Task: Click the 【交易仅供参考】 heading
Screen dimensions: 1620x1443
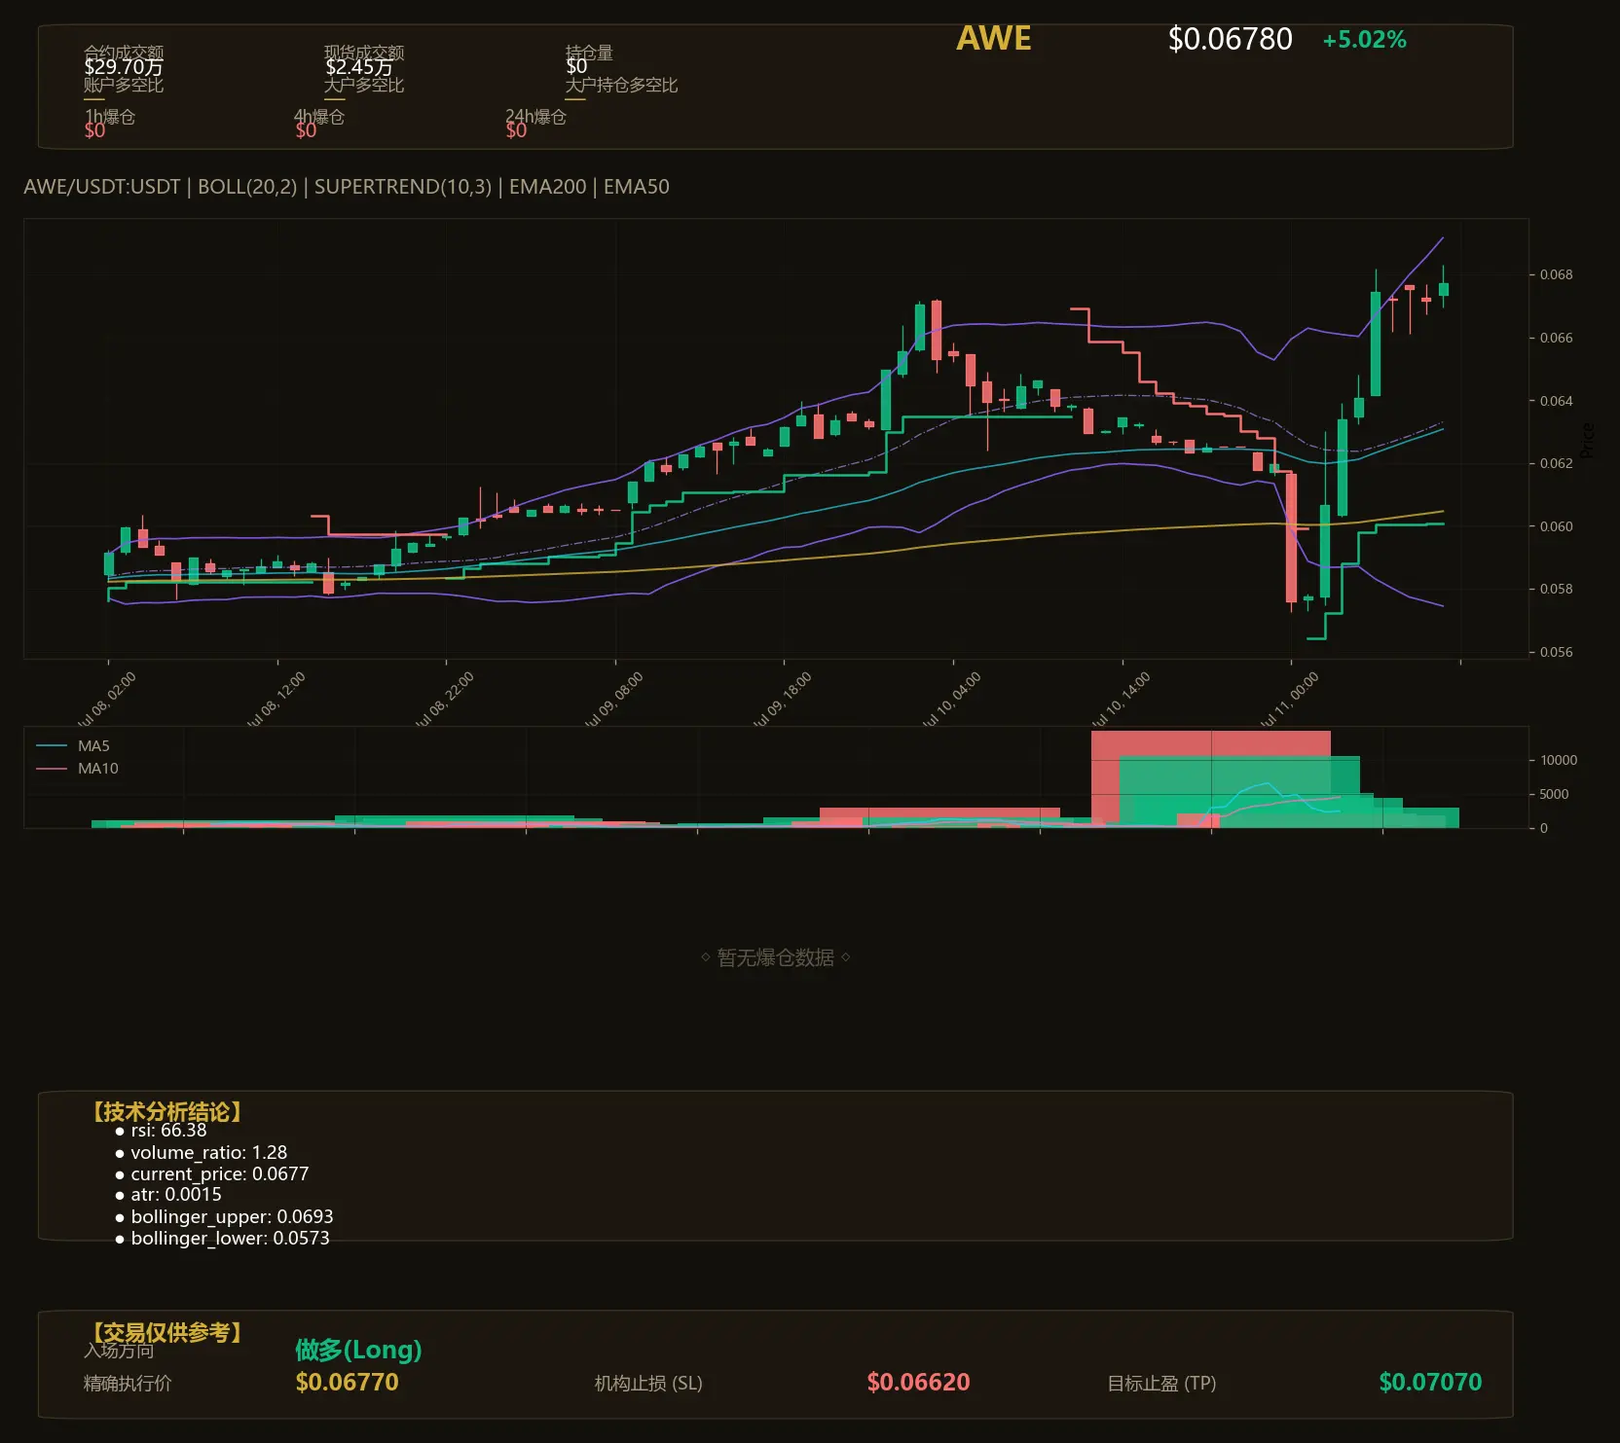Action: pos(166,1332)
